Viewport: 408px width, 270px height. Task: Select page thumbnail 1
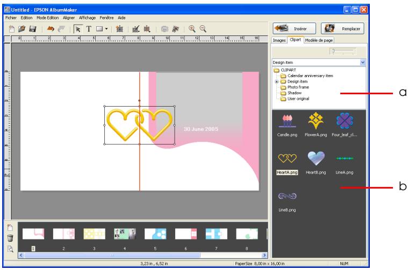(33, 234)
